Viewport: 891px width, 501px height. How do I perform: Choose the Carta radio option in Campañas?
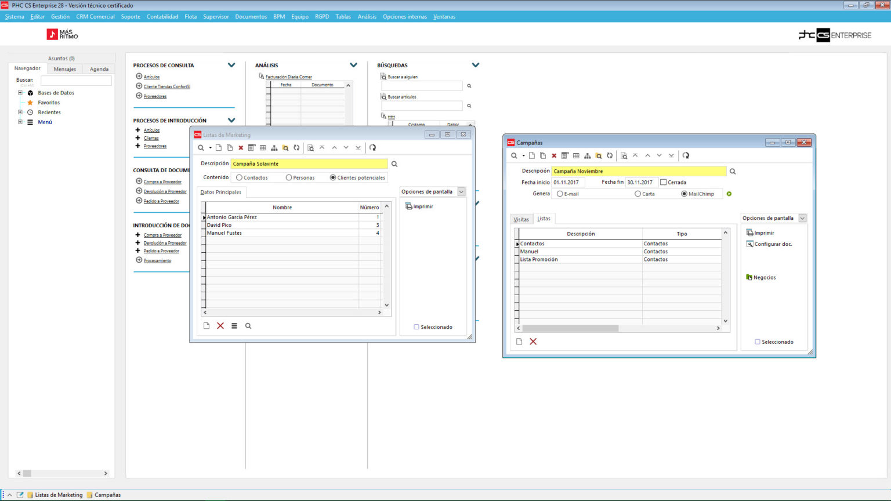point(638,194)
